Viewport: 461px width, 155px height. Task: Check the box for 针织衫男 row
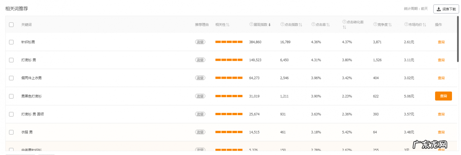click(x=11, y=42)
